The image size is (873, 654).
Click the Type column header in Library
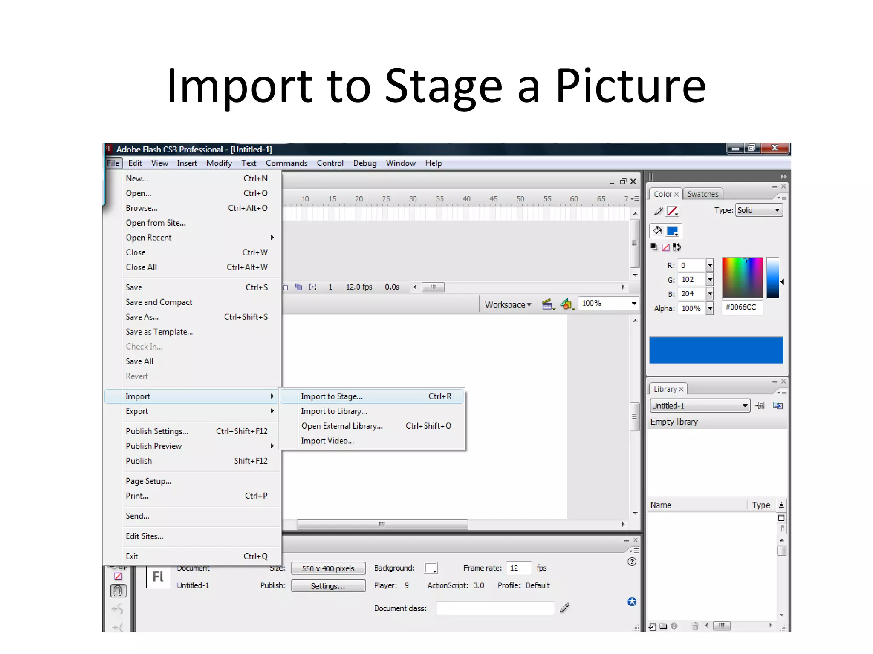(x=761, y=505)
